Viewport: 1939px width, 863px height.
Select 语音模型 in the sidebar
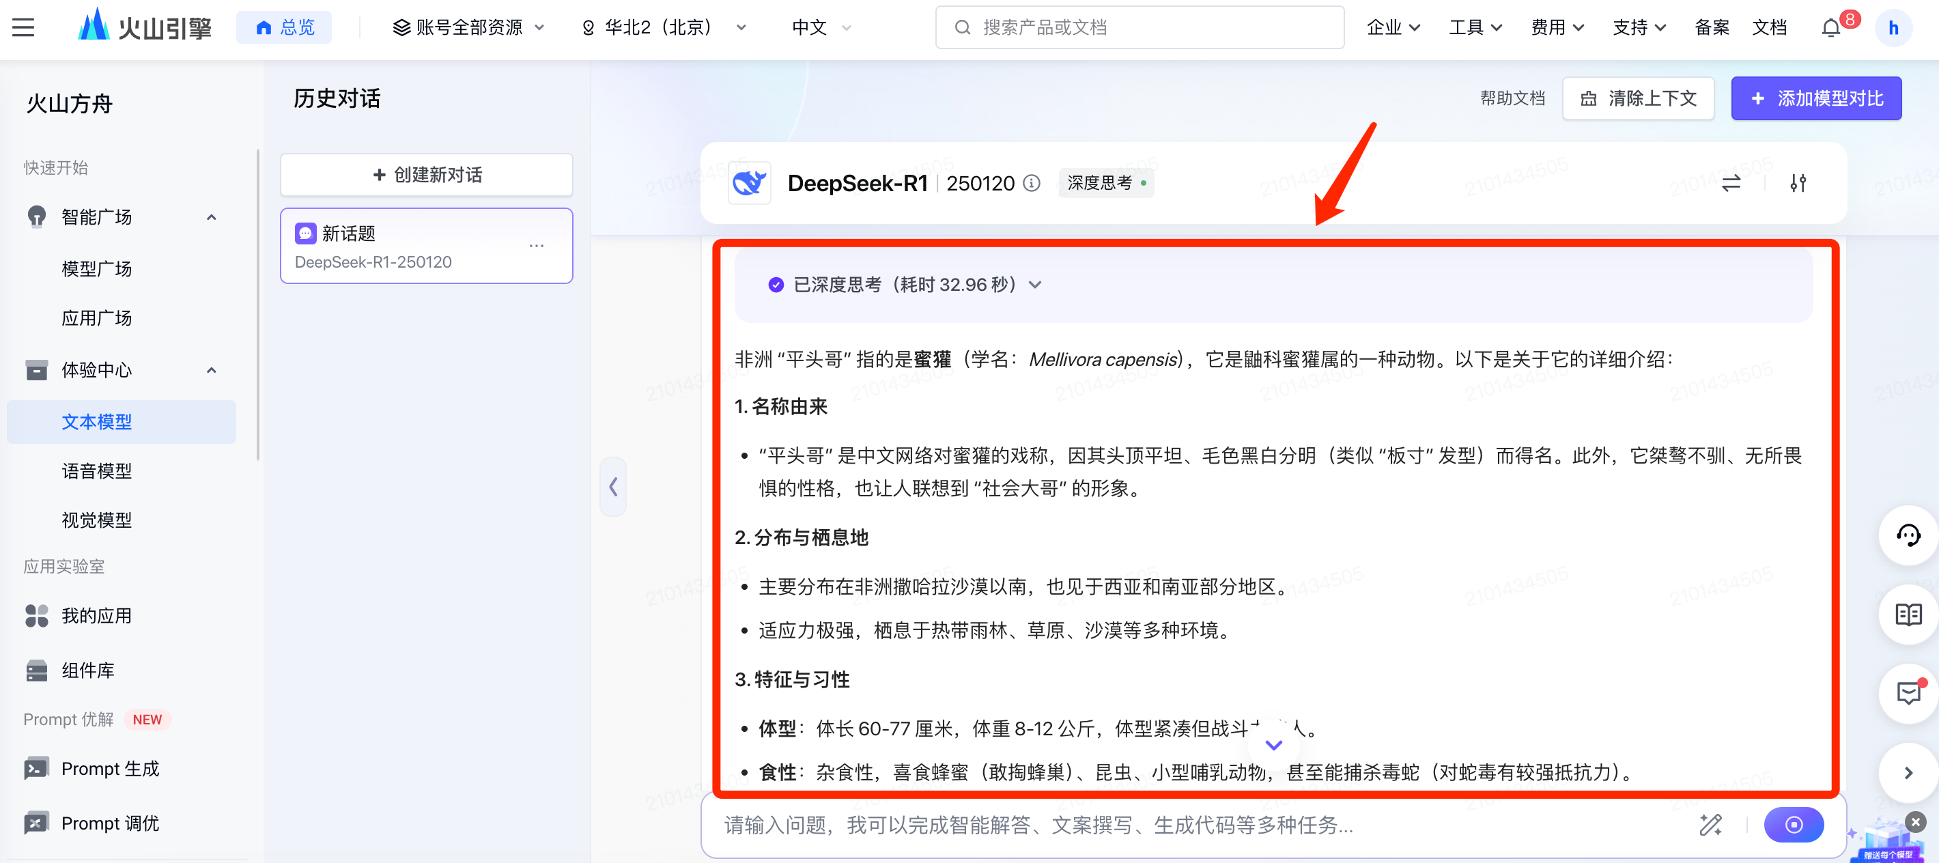point(96,471)
